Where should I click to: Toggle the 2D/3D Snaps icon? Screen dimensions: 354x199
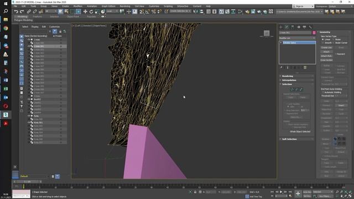(x=142, y=12)
